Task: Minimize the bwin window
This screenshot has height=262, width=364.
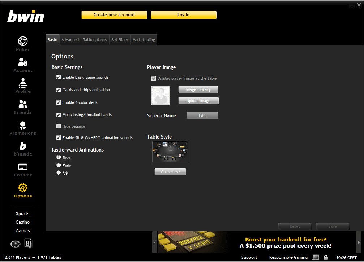Action: coord(352,5)
